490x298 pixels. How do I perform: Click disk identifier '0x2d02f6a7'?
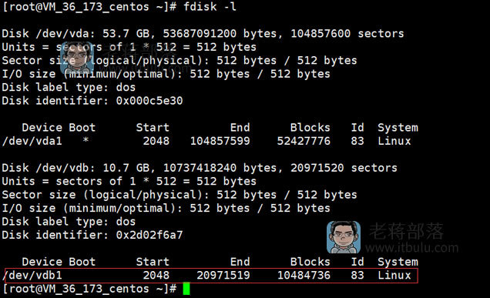pyautogui.click(x=149, y=235)
